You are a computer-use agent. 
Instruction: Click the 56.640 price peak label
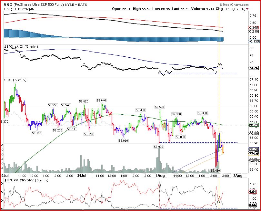pos(101,101)
